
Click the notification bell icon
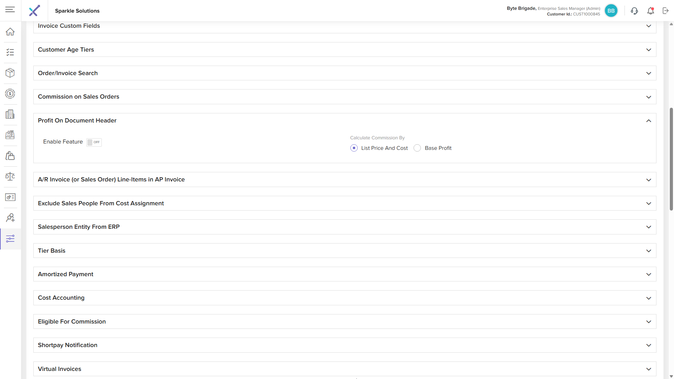(650, 11)
